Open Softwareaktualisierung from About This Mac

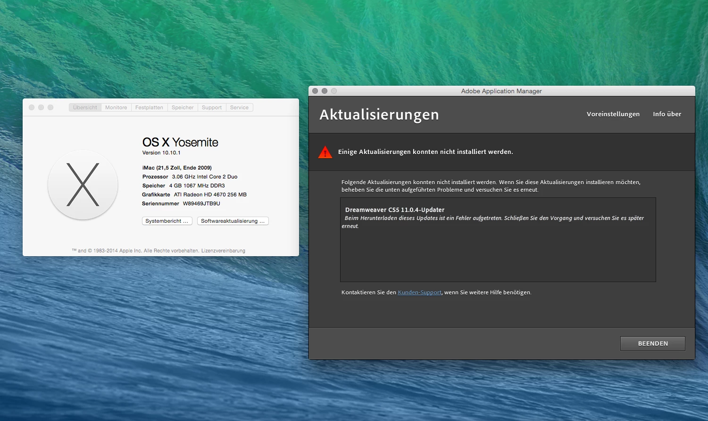point(233,221)
